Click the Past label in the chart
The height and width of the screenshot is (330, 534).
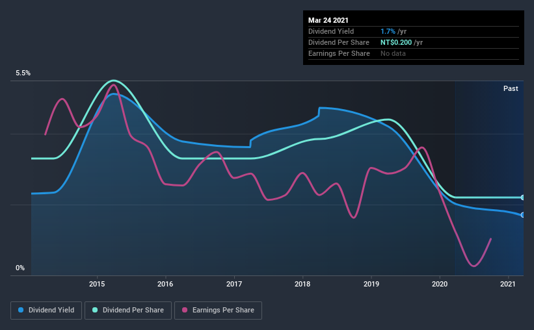pos(511,88)
